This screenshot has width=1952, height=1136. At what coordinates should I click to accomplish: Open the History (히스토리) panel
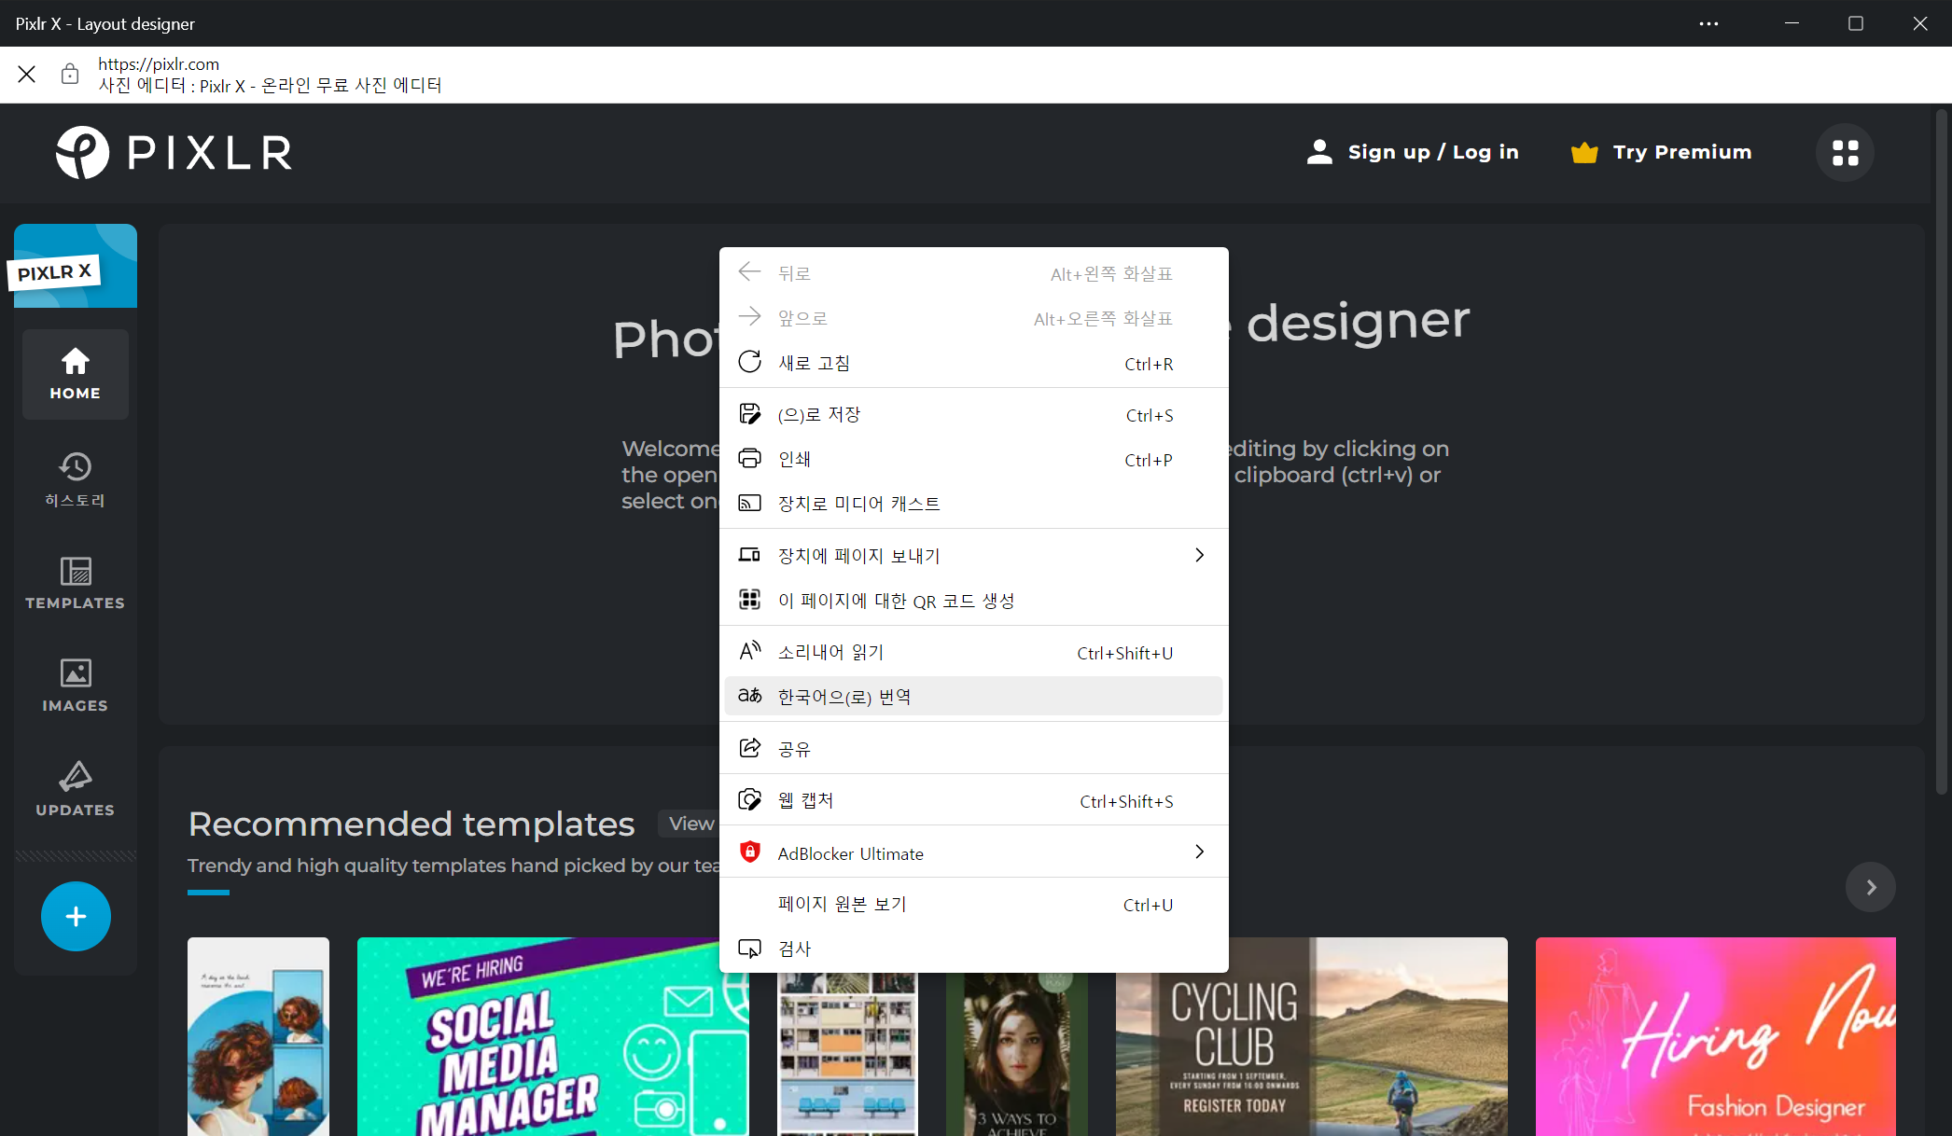pos(75,478)
